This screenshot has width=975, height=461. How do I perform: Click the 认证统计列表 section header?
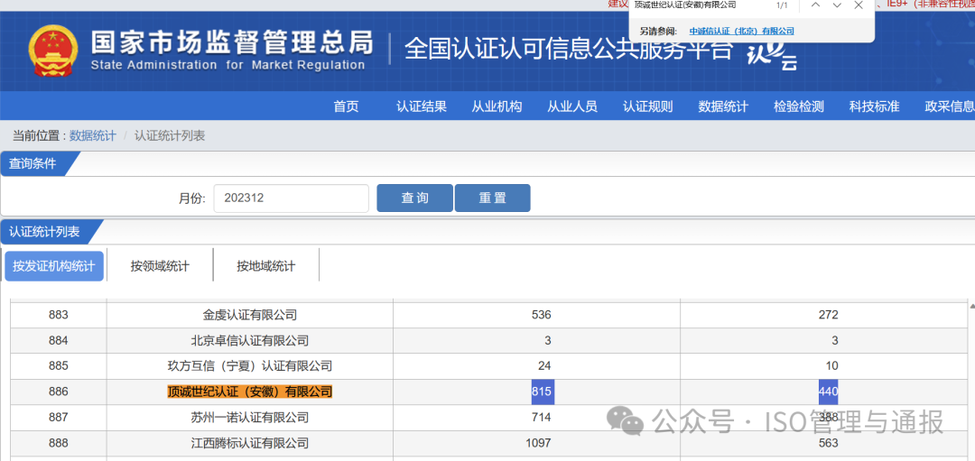44,233
